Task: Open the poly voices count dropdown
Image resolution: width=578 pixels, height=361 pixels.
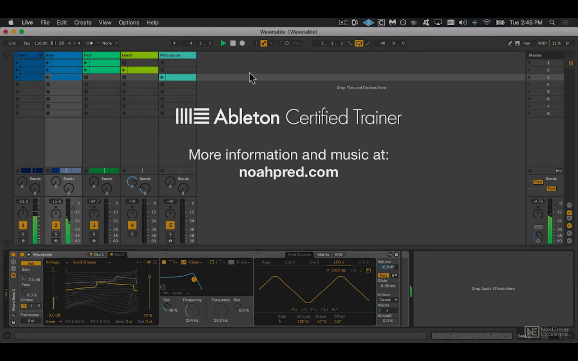Action: [395, 275]
